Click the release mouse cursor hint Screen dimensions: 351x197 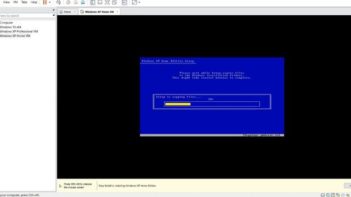pos(78,186)
